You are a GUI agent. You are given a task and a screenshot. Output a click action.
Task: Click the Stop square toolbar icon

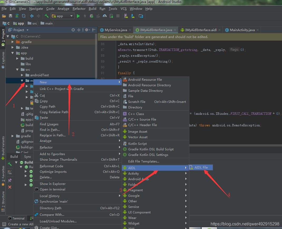pos(118,16)
